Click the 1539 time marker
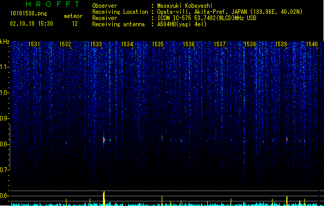Viewport: 324px width, 206px height. click(281, 44)
